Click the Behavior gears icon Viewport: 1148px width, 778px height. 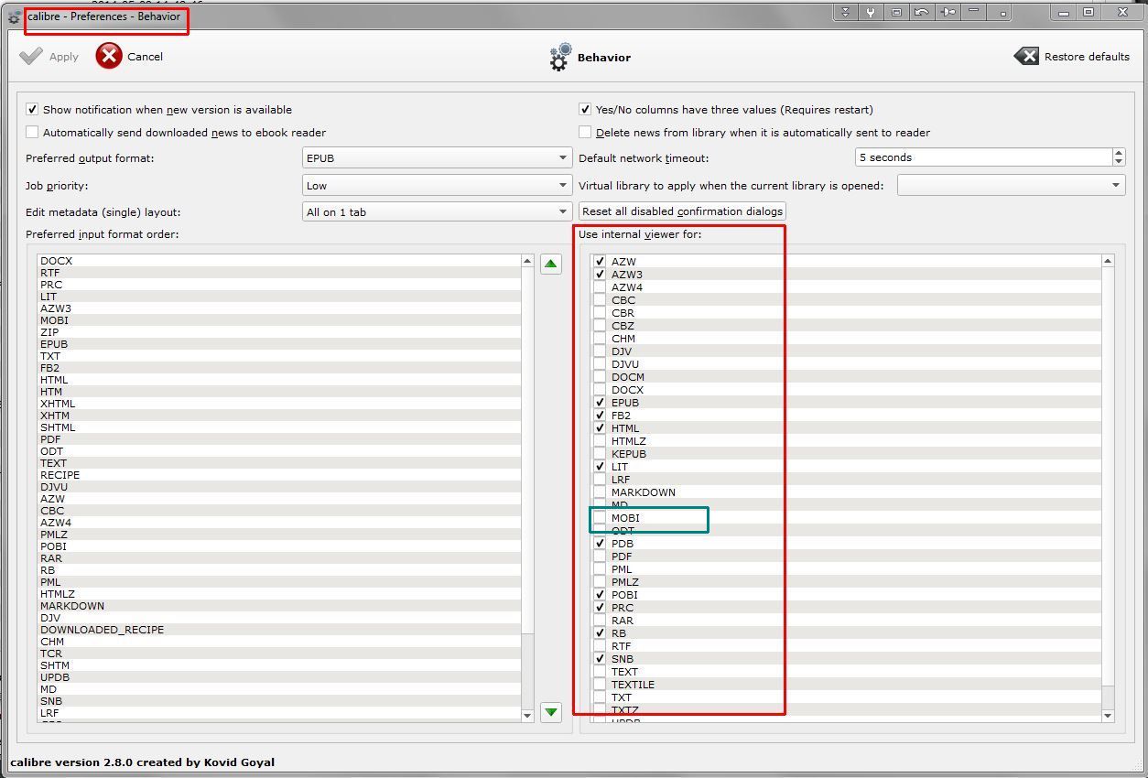[x=560, y=57]
